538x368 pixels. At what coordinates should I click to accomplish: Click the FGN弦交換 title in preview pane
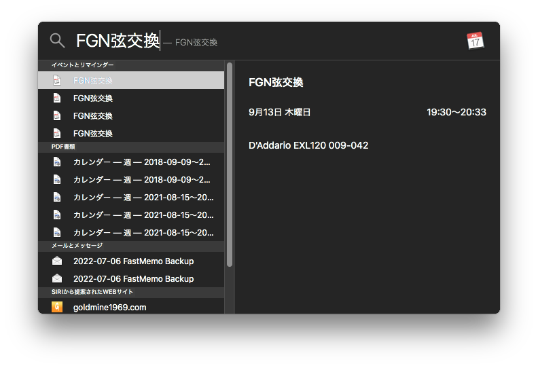coord(276,82)
